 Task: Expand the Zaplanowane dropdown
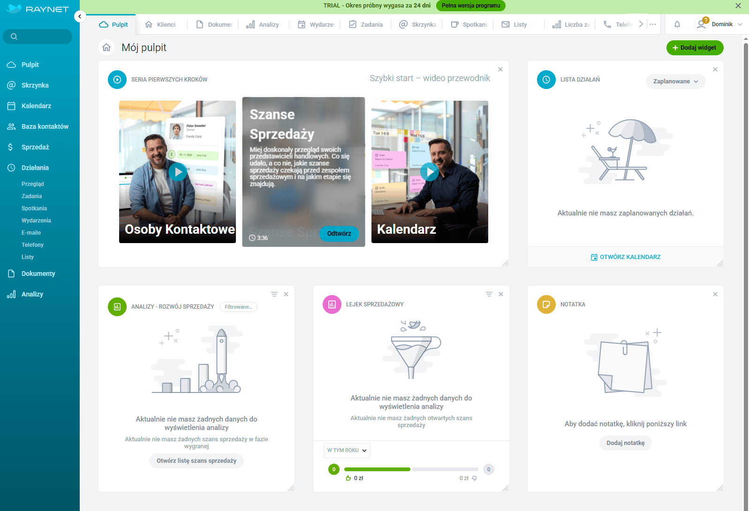point(675,81)
